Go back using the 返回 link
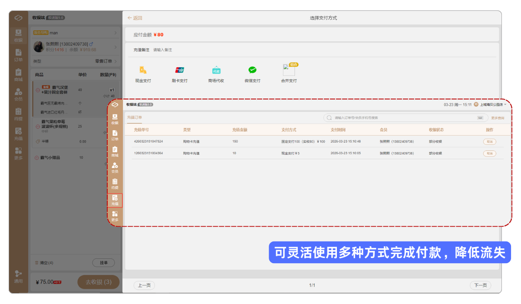Screen dimensions: 521x304 coord(135,18)
